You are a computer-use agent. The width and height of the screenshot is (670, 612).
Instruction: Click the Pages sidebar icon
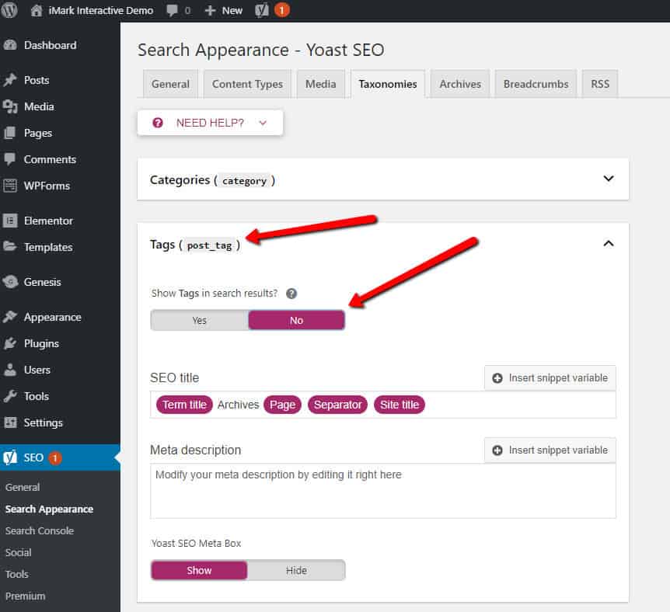click(10, 133)
